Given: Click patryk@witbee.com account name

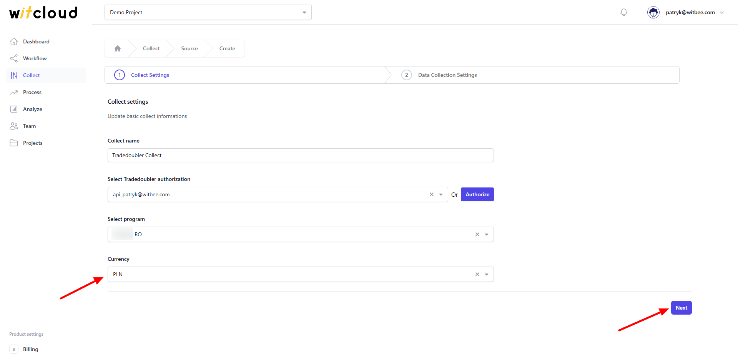Looking at the screenshot, I should (690, 12).
